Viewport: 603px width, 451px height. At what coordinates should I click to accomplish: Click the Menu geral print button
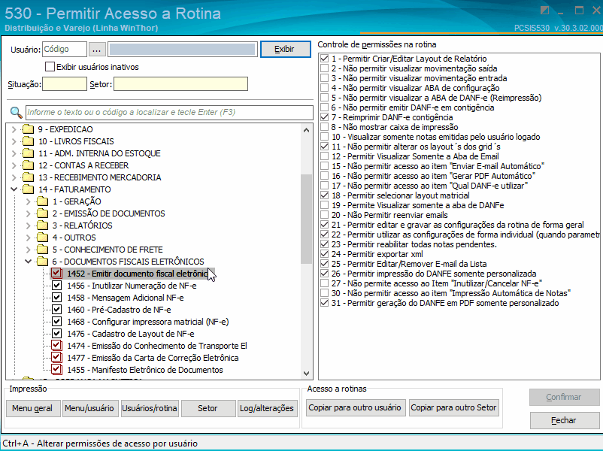(x=32, y=408)
